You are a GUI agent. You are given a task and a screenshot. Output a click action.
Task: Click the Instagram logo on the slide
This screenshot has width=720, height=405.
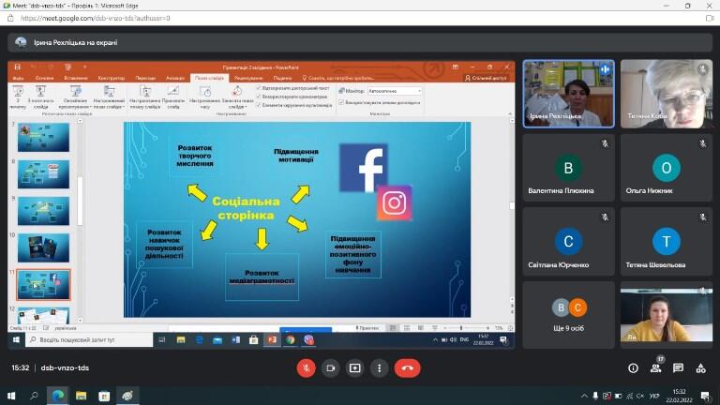[394, 202]
